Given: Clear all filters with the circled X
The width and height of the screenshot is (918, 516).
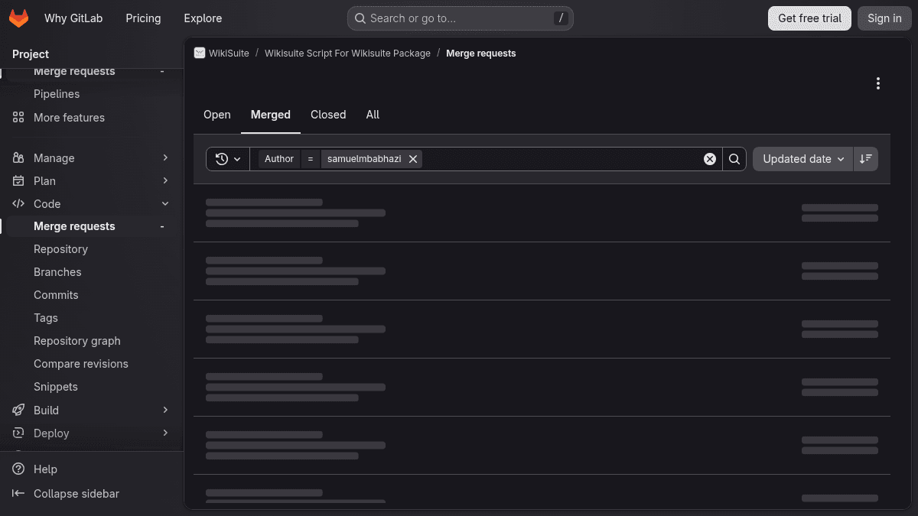Looking at the screenshot, I should click(x=710, y=159).
